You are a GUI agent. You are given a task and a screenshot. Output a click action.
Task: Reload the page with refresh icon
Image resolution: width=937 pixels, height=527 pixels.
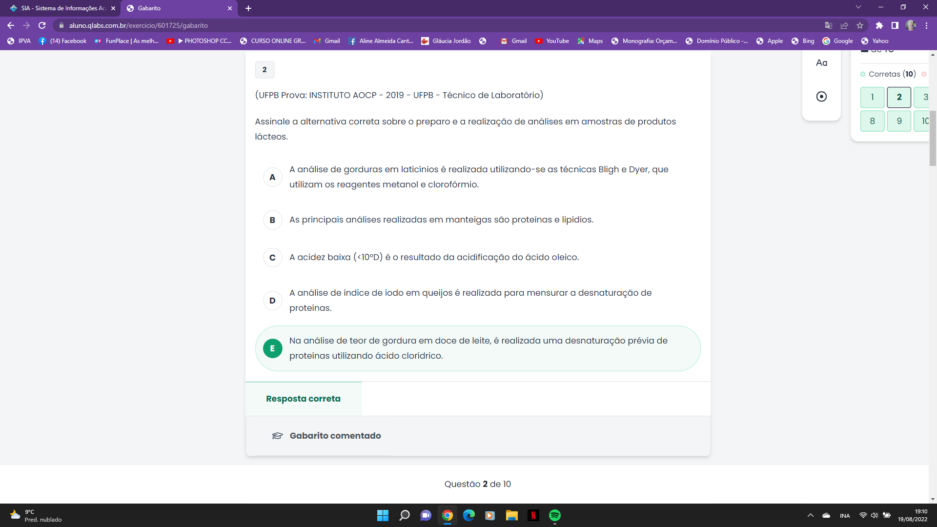[42, 25]
